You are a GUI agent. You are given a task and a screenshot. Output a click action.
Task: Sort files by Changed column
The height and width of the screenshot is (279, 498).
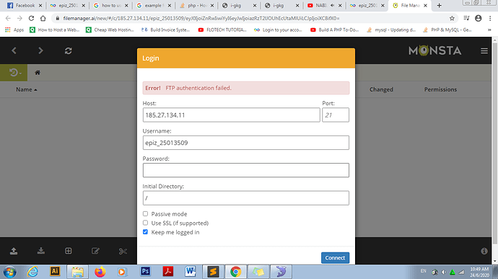[x=381, y=89]
